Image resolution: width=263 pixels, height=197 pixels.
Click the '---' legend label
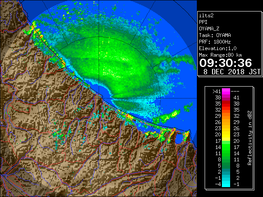point(235,92)
